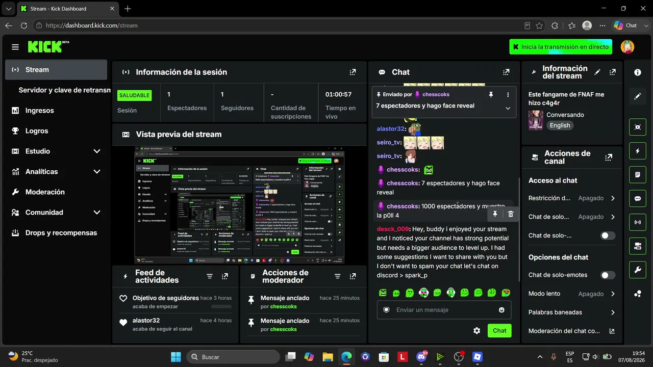
Task: Toggle the channel actions icon in right sidebar
Action: point(638,246)
